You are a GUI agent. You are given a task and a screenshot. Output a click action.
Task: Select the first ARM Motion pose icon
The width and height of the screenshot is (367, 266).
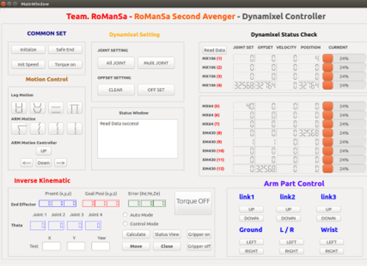(19, 129)
